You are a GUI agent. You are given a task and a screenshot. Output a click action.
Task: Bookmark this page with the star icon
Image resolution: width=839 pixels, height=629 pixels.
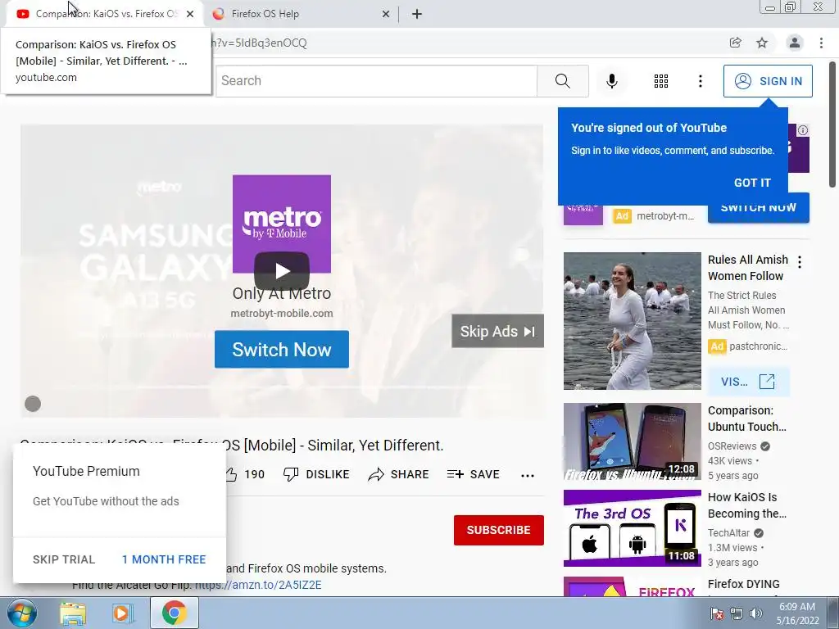pyautogui.click(x=762, y=43)
